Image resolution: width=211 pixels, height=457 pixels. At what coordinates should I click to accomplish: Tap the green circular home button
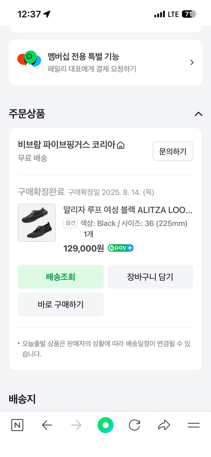pos(105,425)
